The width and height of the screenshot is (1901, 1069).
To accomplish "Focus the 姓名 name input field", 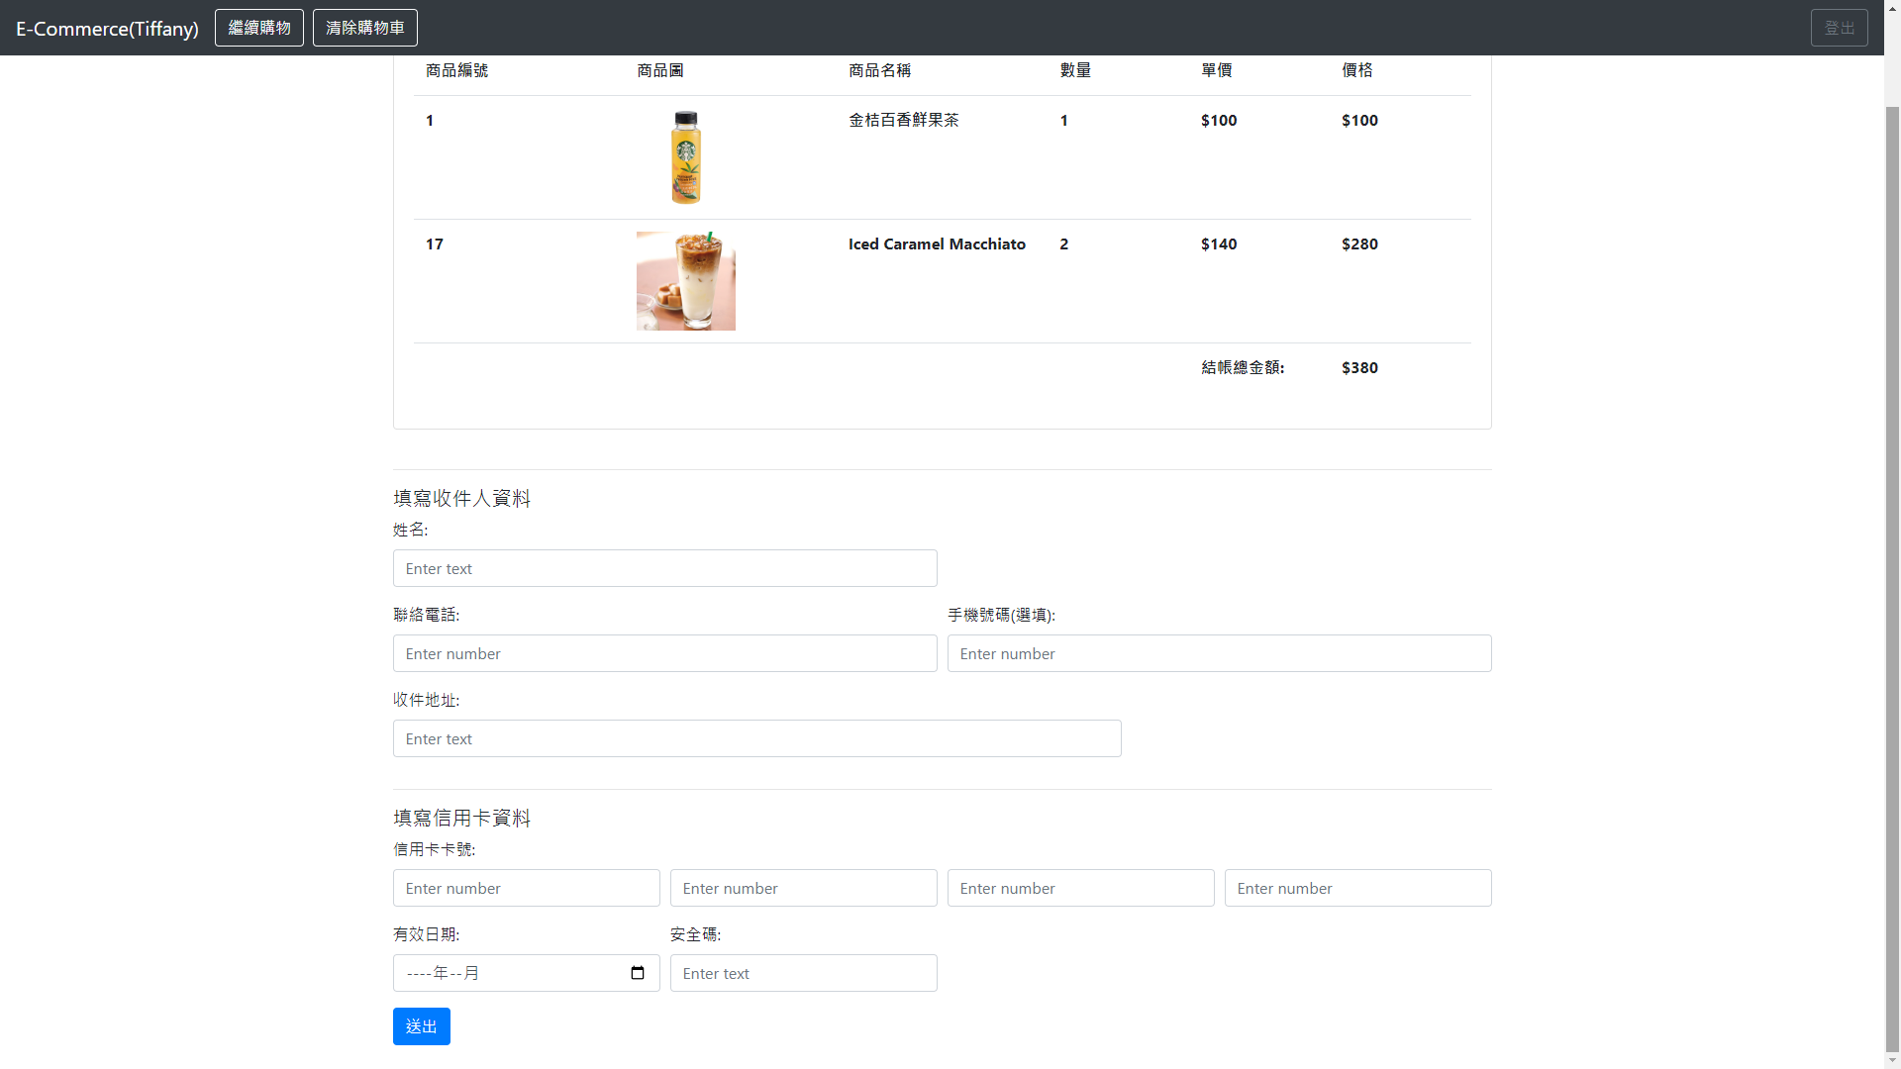I will click(x=664, y=568).
